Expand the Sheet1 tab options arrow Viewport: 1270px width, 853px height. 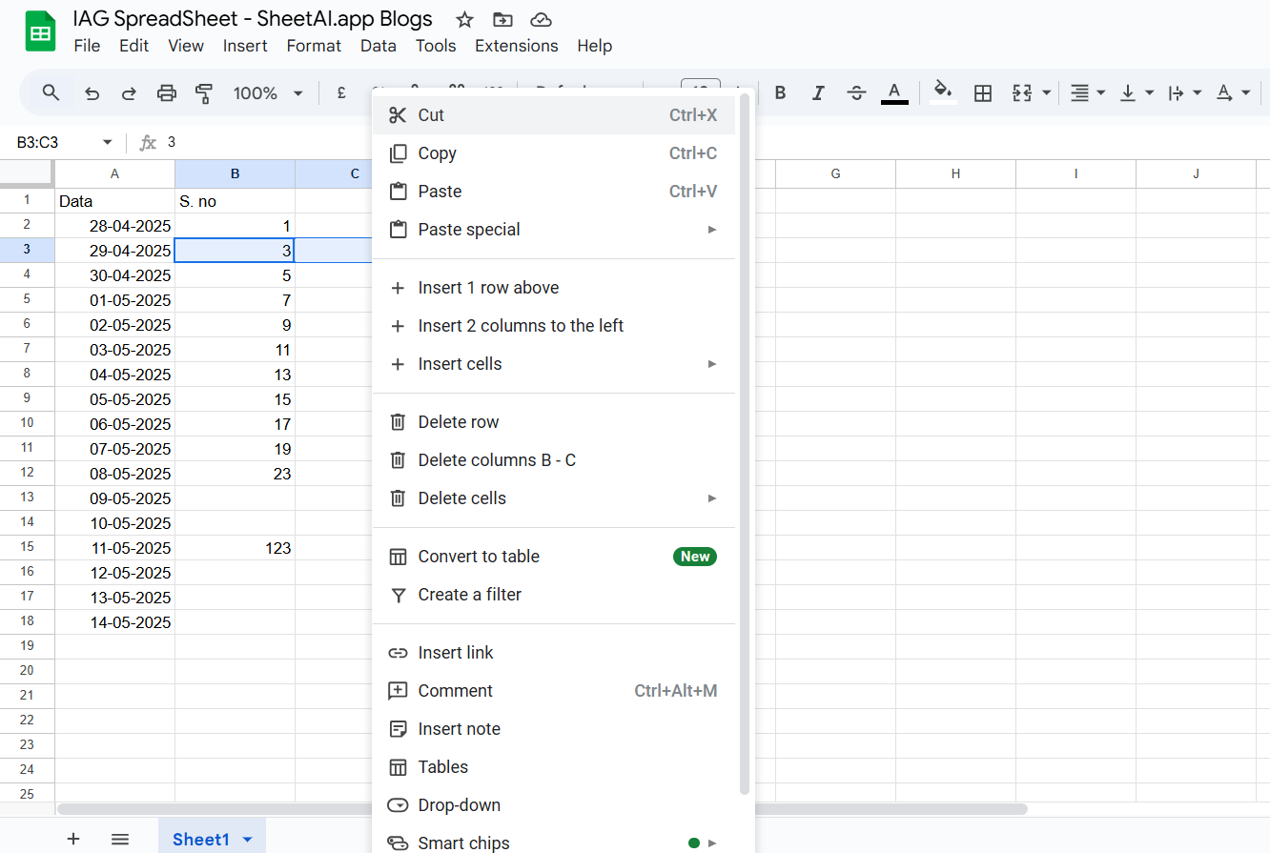[248, 840]
